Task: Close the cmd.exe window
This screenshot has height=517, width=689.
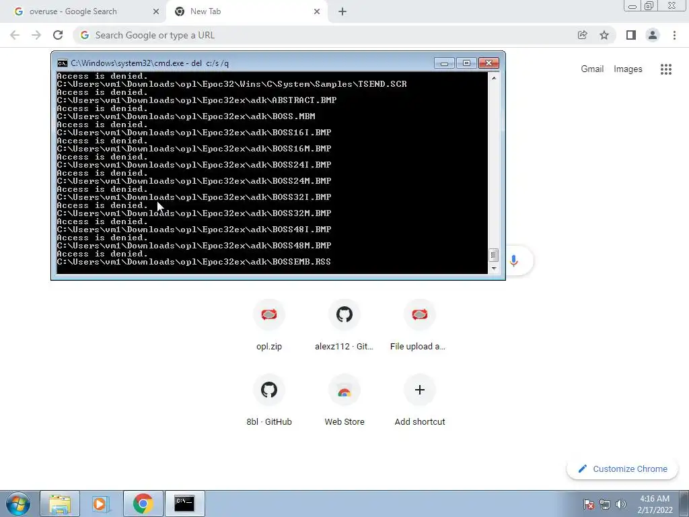Action: pyautogui.click(x=488, y=63)
